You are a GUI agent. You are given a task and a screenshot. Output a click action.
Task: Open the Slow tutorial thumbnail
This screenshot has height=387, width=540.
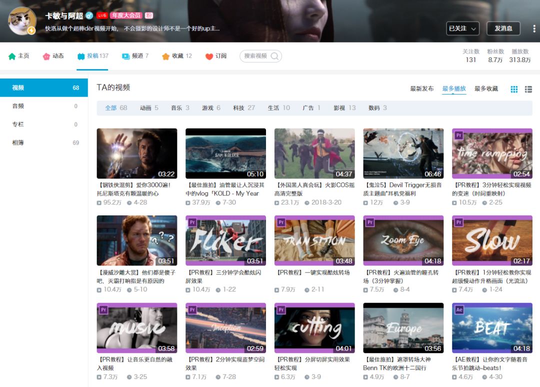coord(492,240)
